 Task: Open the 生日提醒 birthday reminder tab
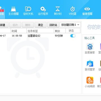point(13,11)
